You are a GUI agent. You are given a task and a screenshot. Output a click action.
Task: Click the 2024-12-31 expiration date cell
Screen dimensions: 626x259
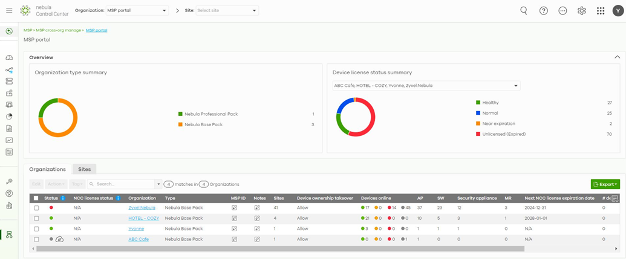(x=534, y=208)
